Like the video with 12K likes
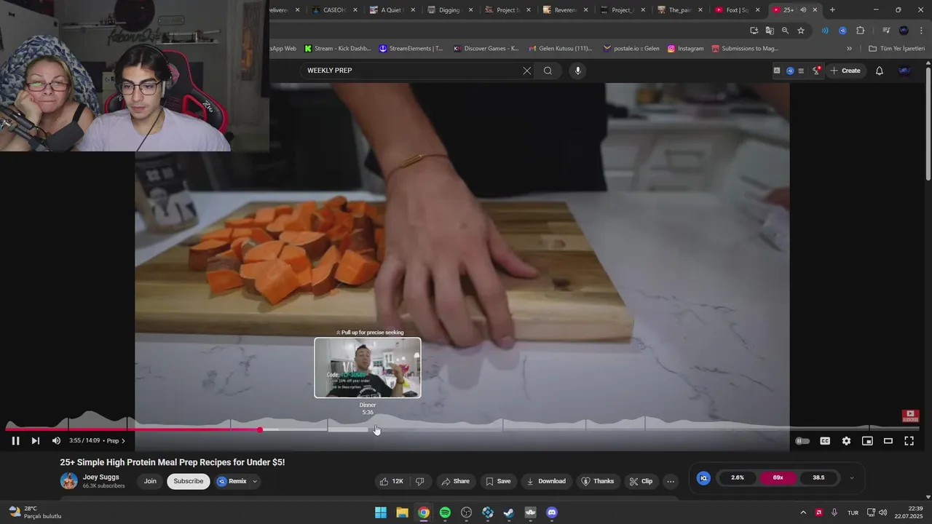 (391, 481)
